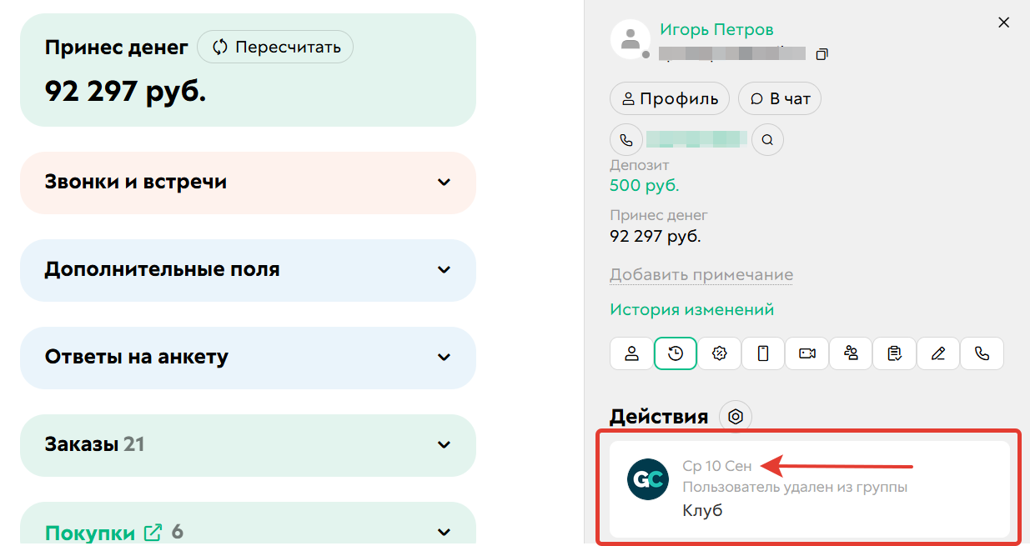Open the person icon tab in the icon row
Viewport: 1030px width, 546px height.
(x=632, y=353)
